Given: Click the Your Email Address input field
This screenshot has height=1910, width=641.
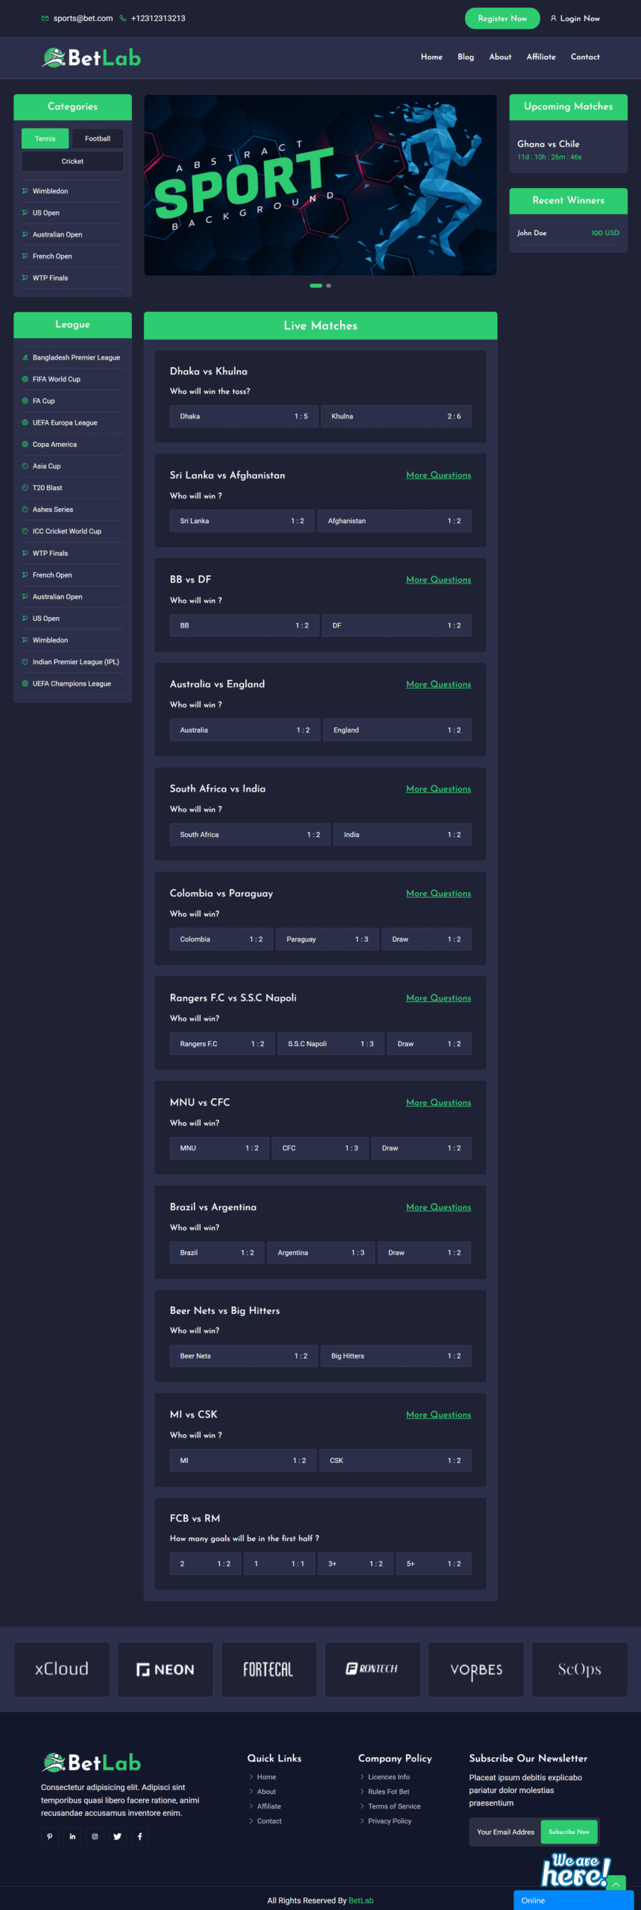Looking at the screenshot, I should [x=505, y=1832].
